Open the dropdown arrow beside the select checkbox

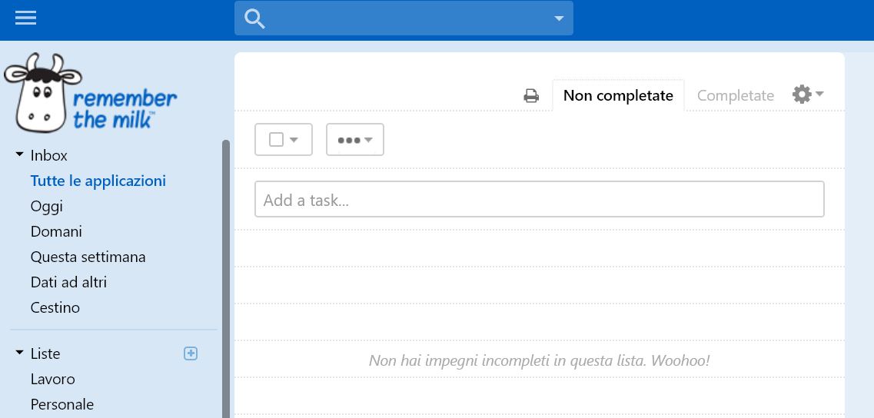294,139
